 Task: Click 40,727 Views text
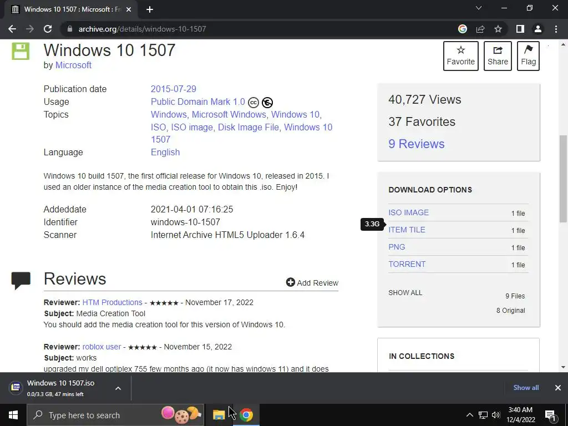point(424,100)
